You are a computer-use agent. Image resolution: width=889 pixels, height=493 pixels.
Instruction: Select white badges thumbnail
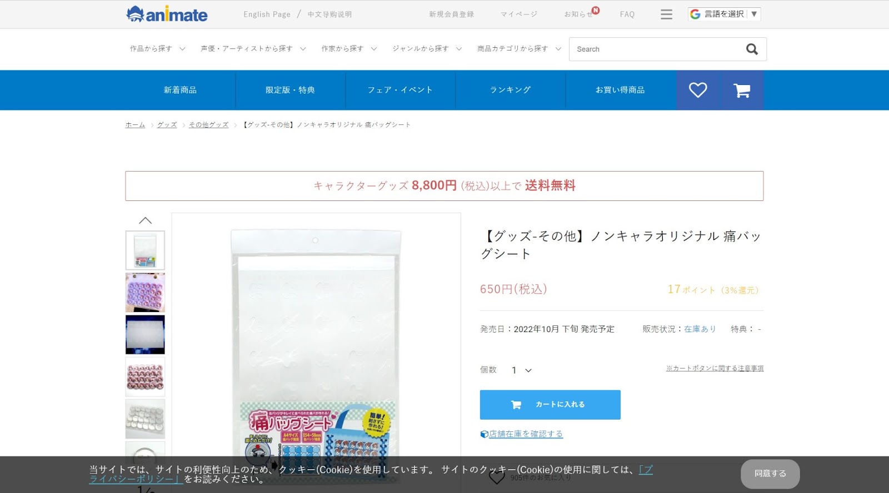pos(145,419)
